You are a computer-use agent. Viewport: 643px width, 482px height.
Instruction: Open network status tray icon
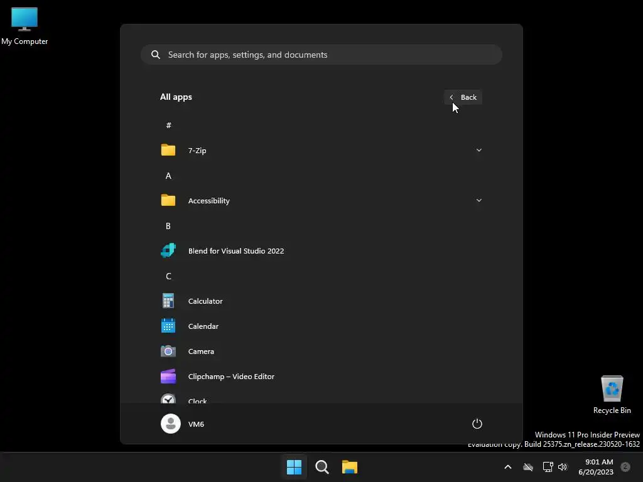(x=548, y=467)
